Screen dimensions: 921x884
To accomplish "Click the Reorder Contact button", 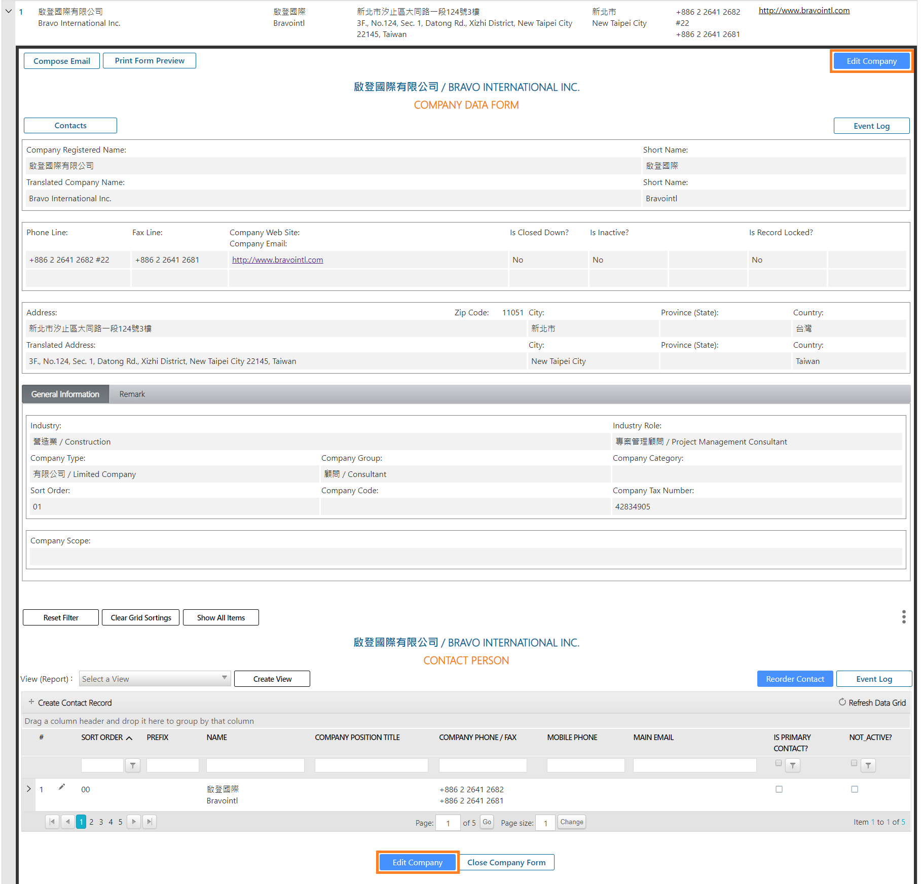I will point(795,679).
